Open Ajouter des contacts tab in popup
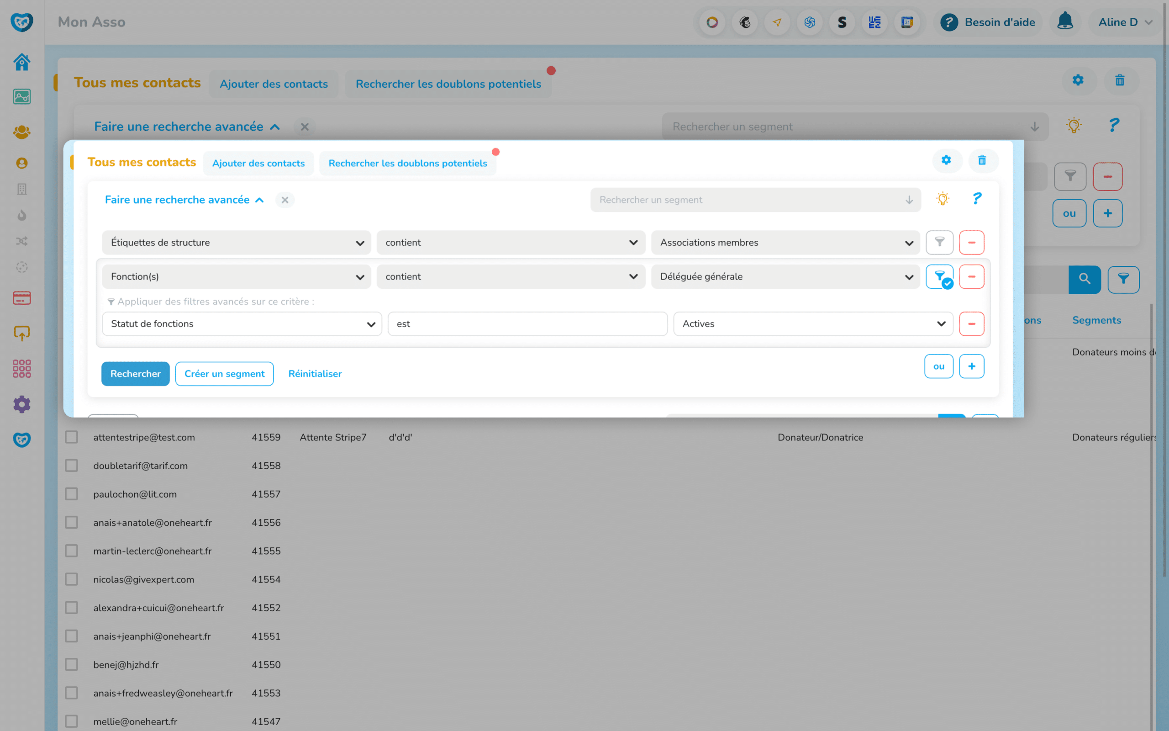Screen dimensions: 1169x731 [x=258, y=164]
